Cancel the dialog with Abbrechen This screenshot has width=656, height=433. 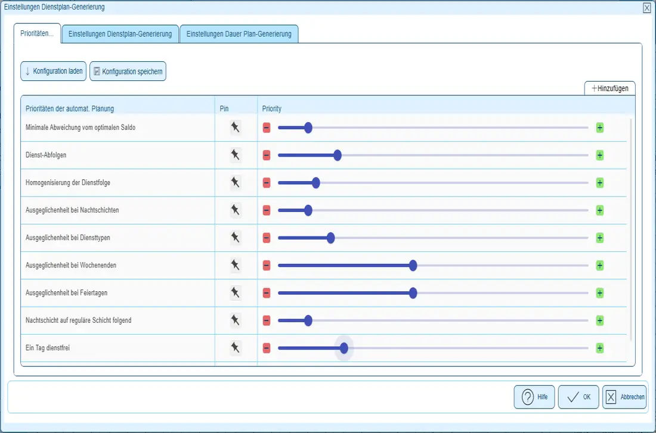pos(624,397)
